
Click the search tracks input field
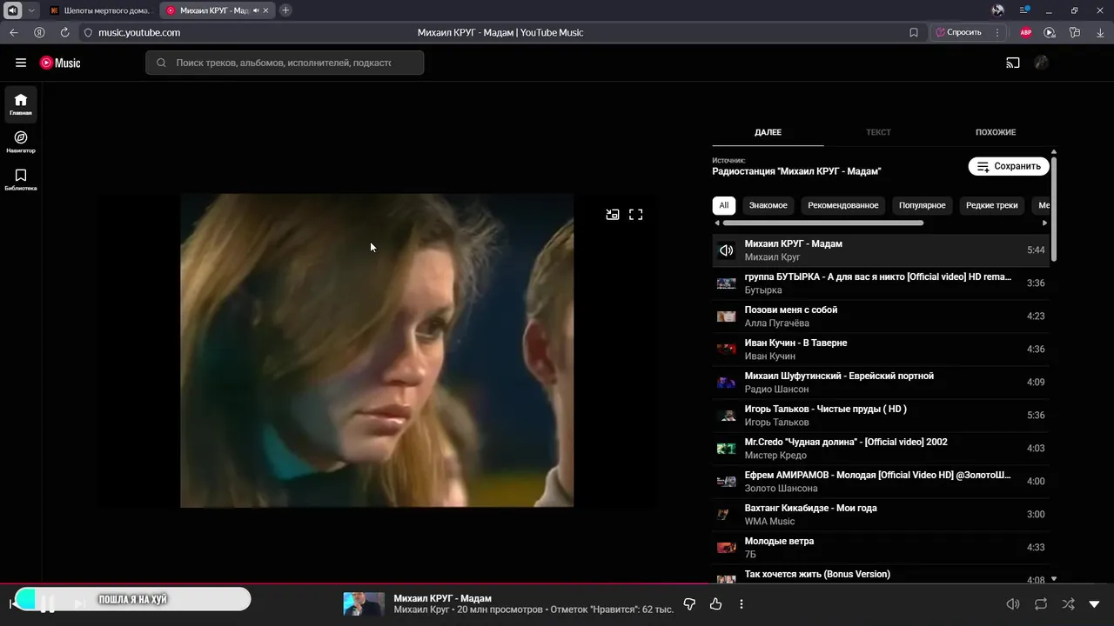[x=285, y=63]
